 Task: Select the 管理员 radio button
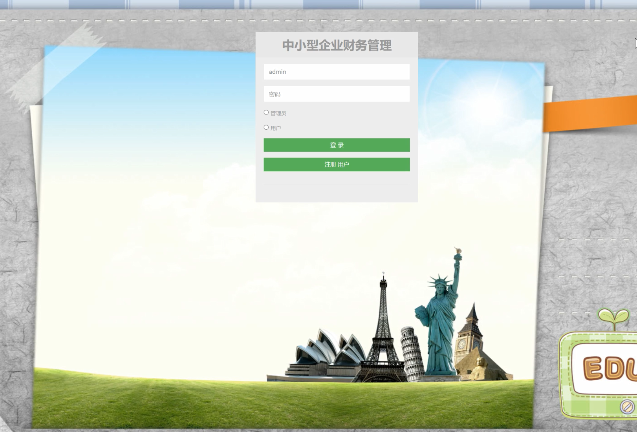click(x=266, y=113)
